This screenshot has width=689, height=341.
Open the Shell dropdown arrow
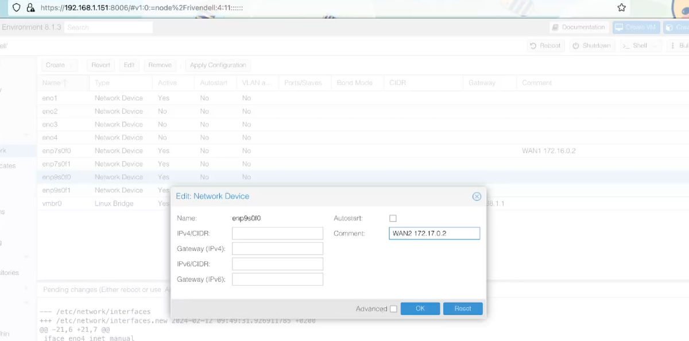(655, 46)
